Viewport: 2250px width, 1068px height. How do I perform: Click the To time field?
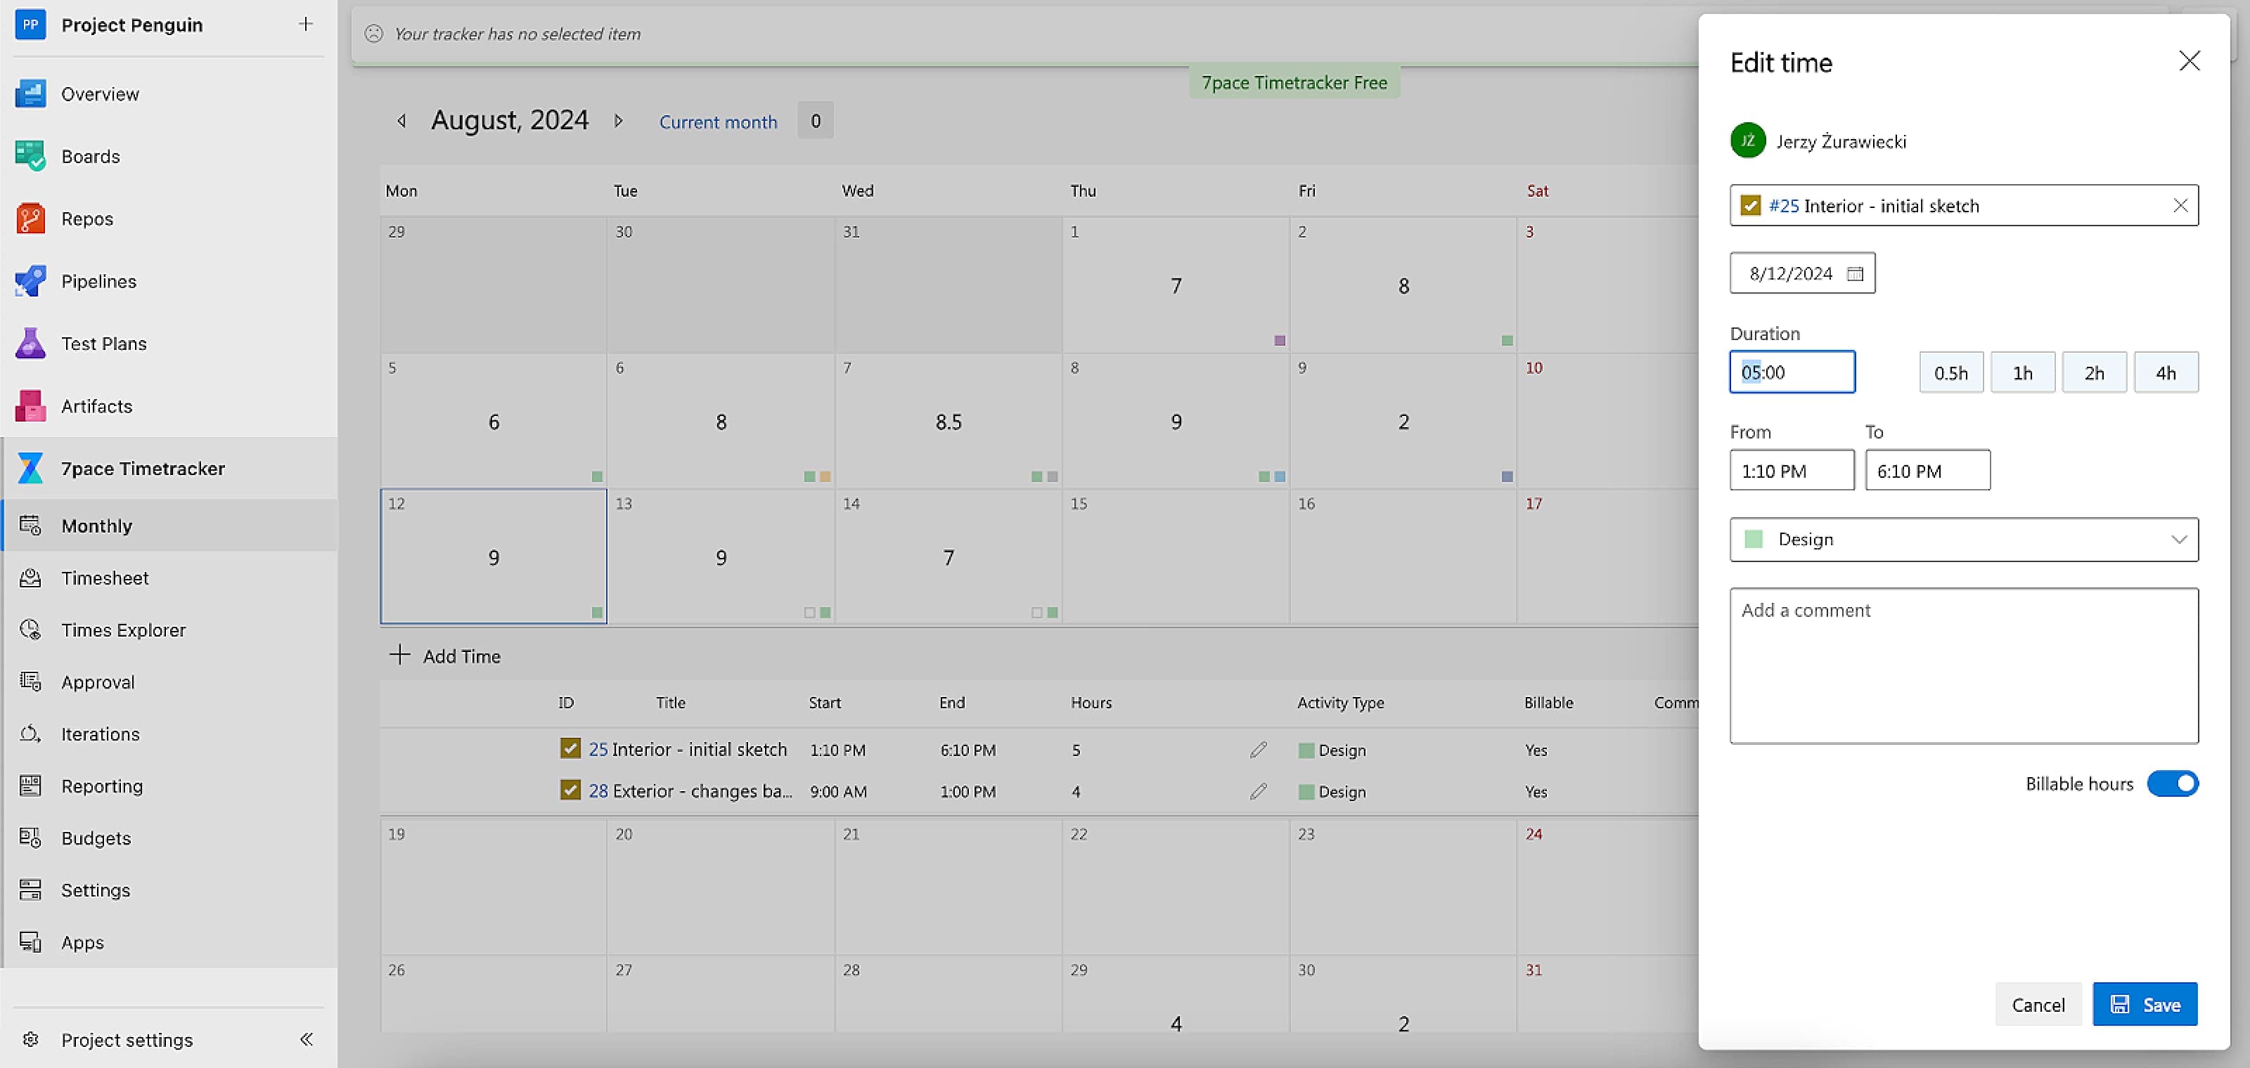coord(1928,470)
